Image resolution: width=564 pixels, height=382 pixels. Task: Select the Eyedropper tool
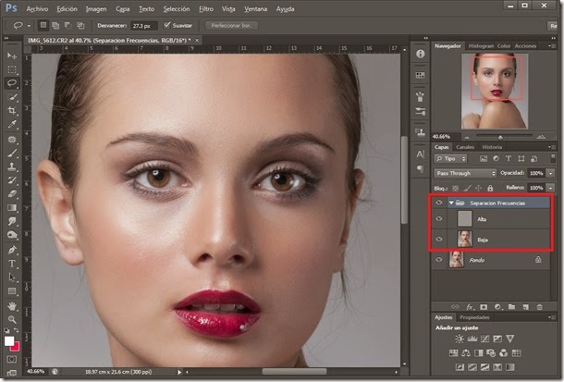(12, 125)
